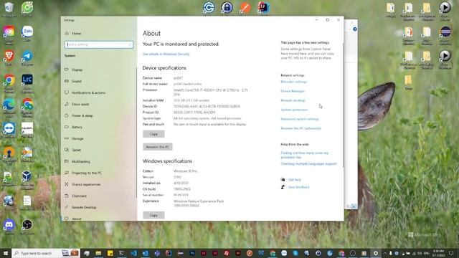This screenshot has height=258, width=459.
Task: Select the Windows 10 Pro edition text
Action: point(185,171)
